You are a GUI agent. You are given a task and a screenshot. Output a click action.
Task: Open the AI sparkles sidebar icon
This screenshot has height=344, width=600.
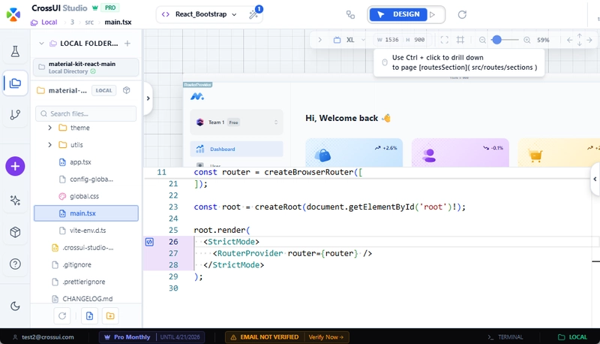[x=15, y=200]
